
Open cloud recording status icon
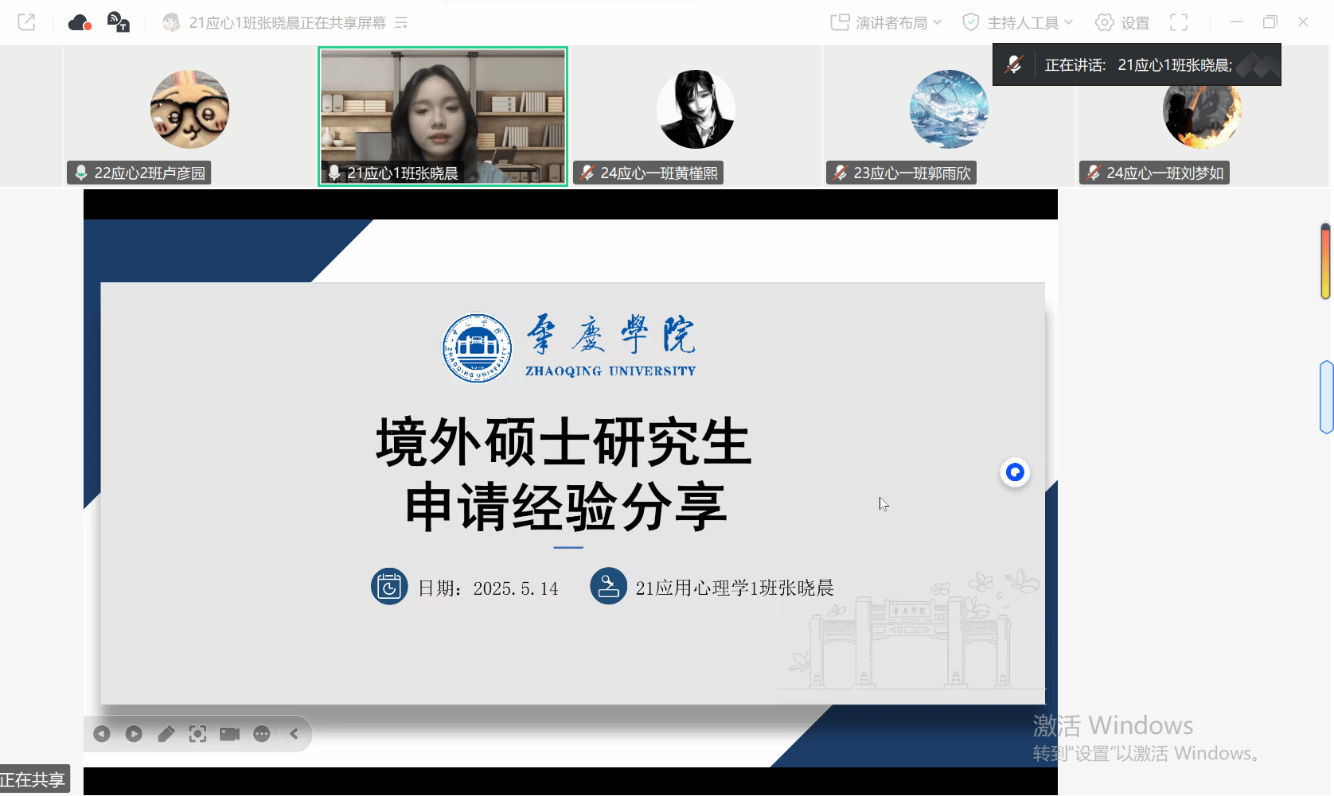tap(80, 22)
